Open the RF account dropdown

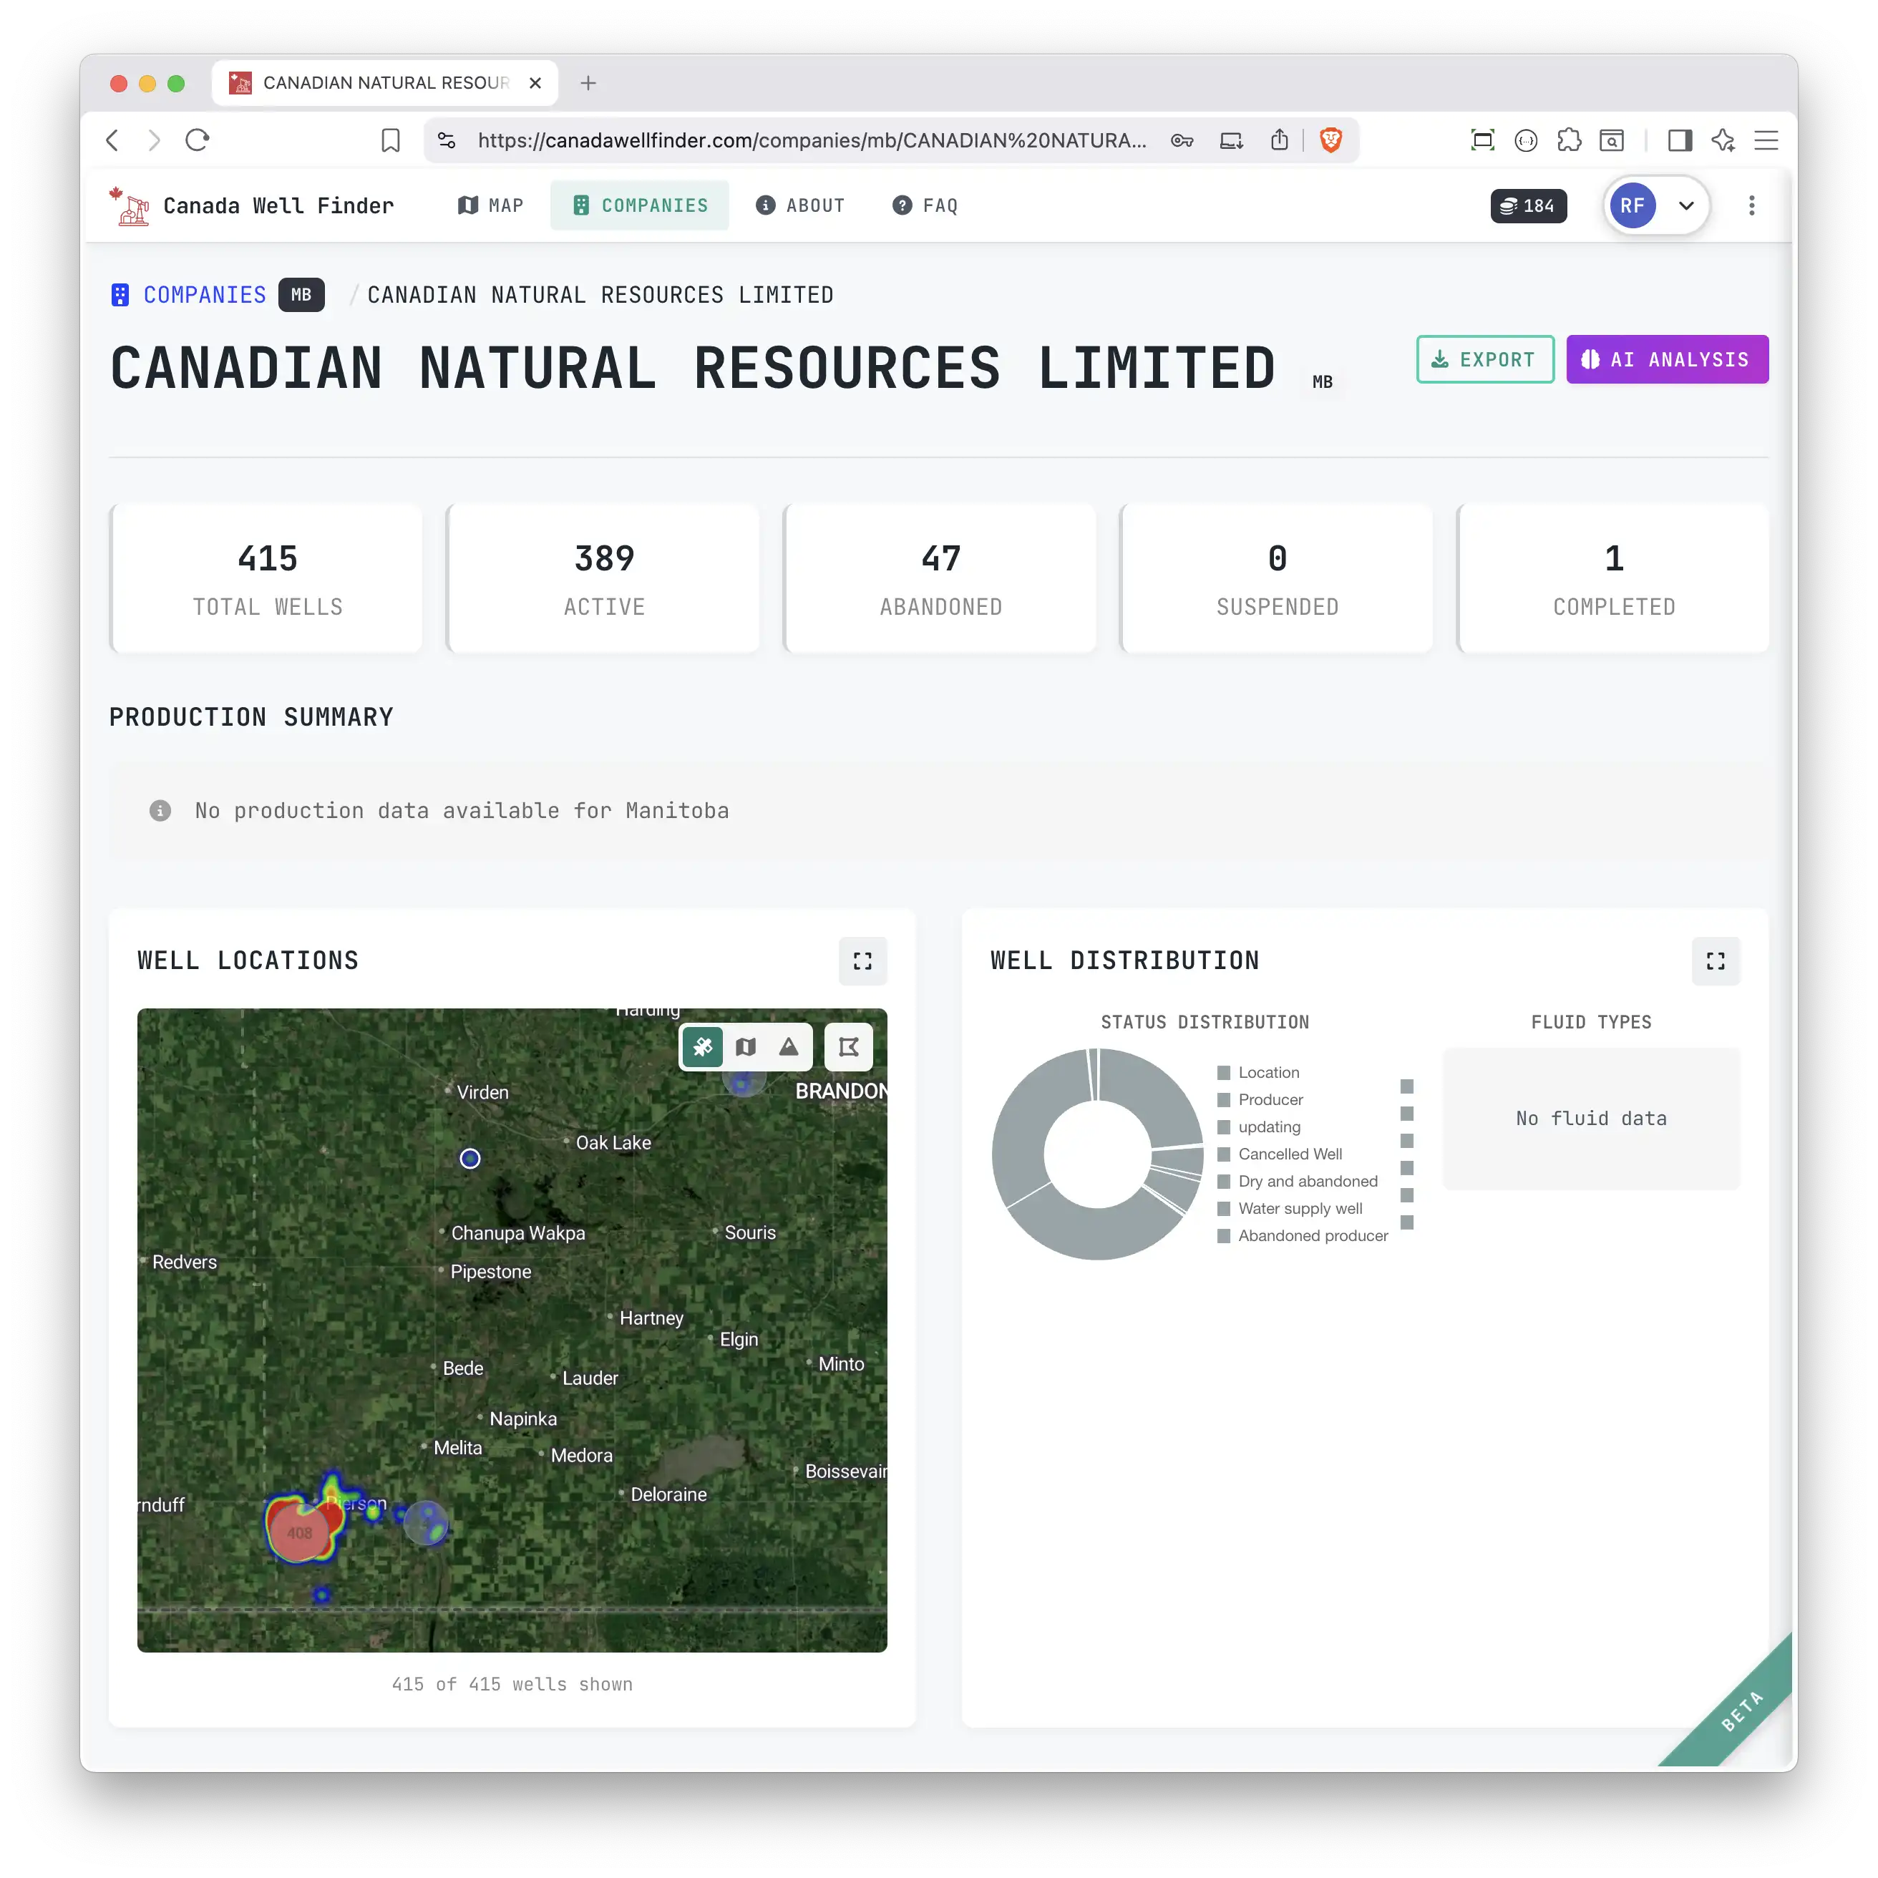click(1656, 205)
